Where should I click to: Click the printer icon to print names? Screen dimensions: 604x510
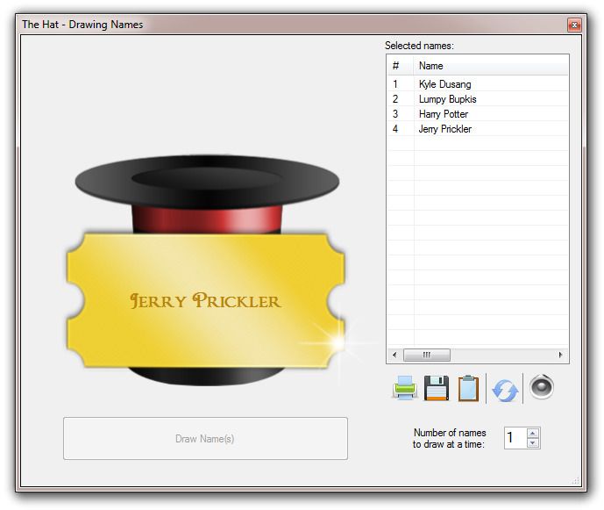[404, 388]
